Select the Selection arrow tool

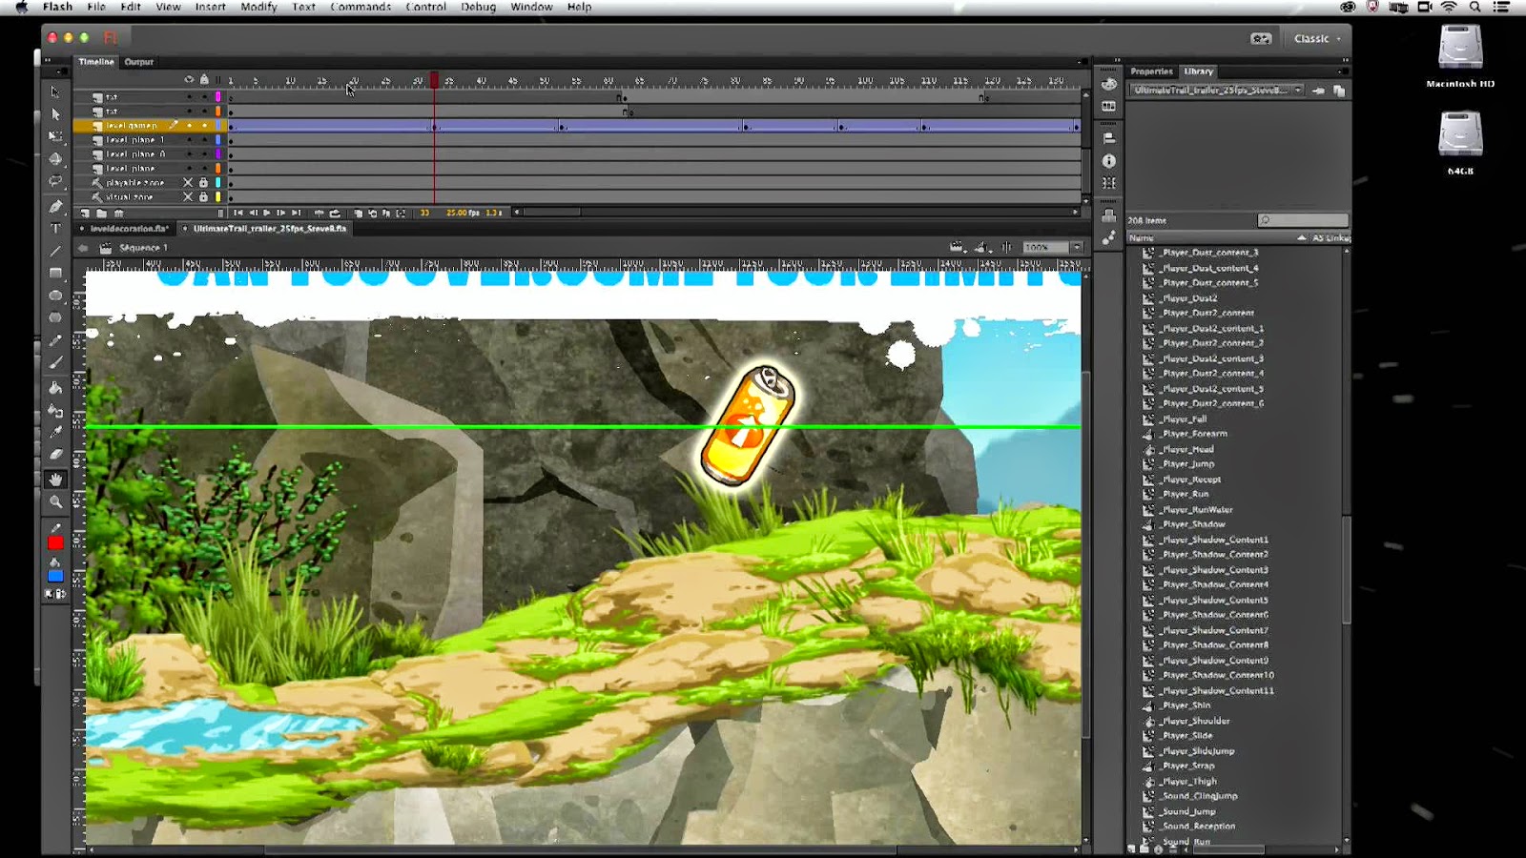pyautogui.click(x=55, y=92)
